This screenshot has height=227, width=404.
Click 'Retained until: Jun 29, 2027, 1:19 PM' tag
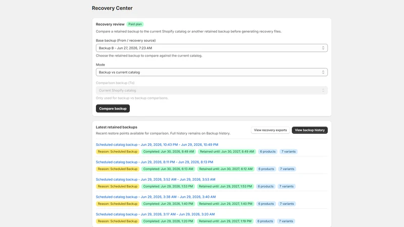pos(225,221)
